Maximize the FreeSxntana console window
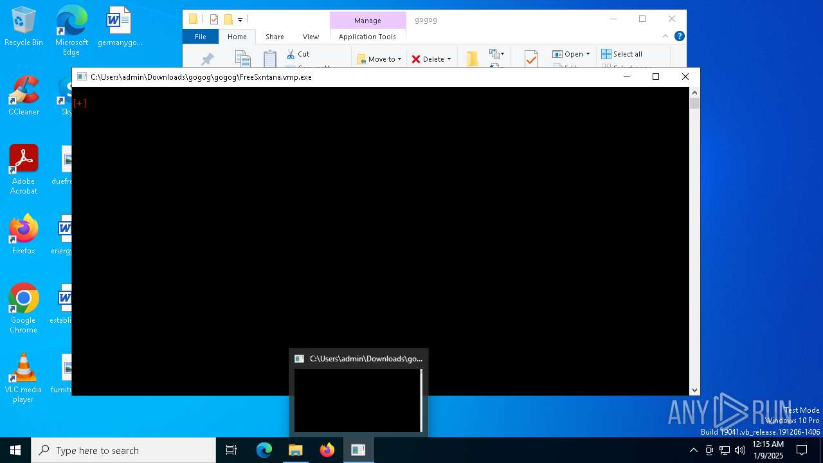Image resolution: width=823 pixels, height=463 pixels. click(x=656, y=77)
